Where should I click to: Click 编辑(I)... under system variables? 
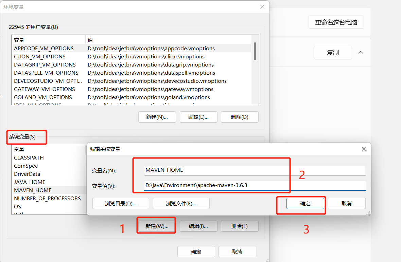pos(198,226)
